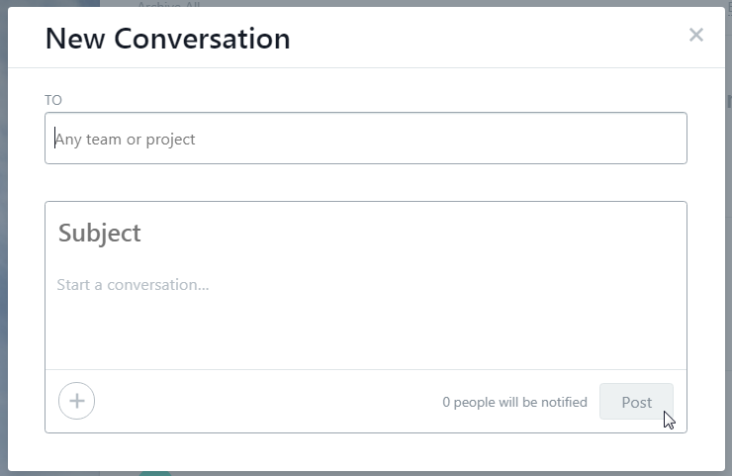Viewport: 732px width, 476px height.
Task: Select the recipient box under TO
Action: [x=365, y=139]
